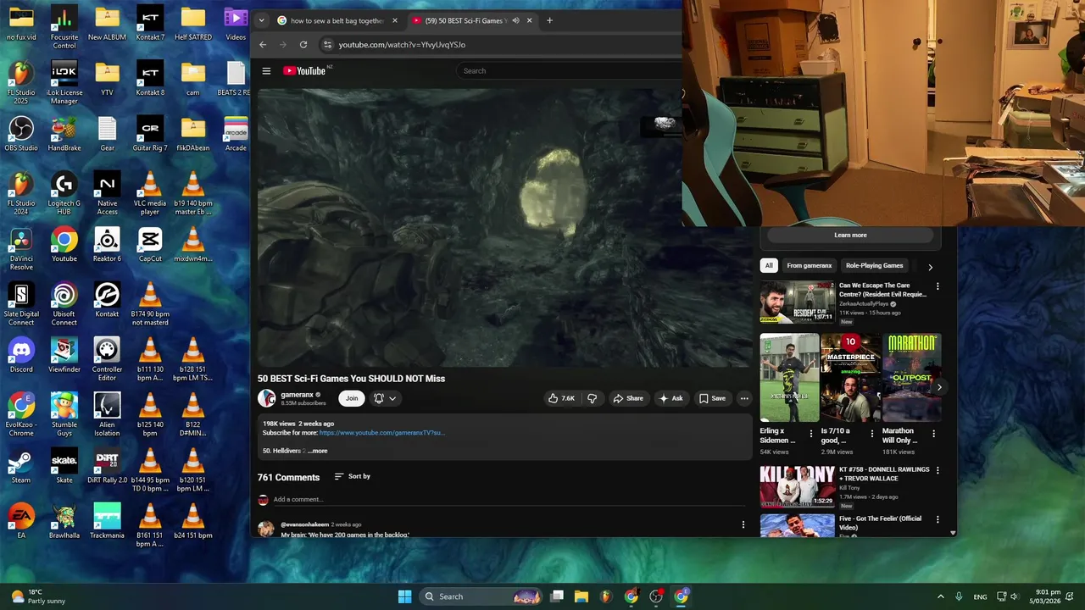The image size is (1085, 610).
Task: Reload the page in Chrome
Action: pos(303,45)
